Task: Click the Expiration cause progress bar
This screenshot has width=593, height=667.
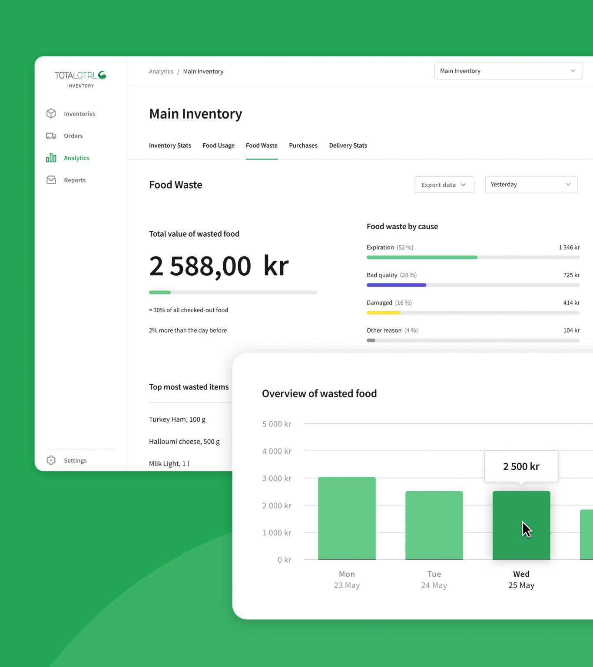Action: 473,257
